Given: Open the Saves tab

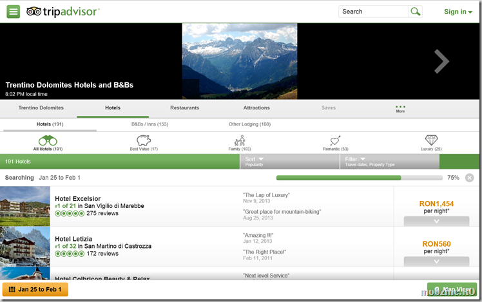Looking at the screenshot, I should [329, 108].
